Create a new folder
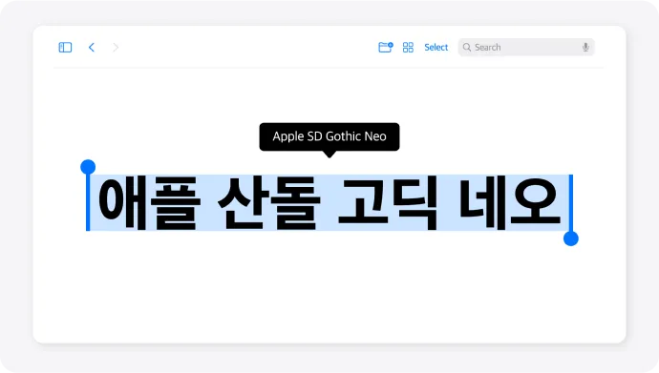This screenshot has width=659, height=373. pyautogui.click(x=386, y=47)
